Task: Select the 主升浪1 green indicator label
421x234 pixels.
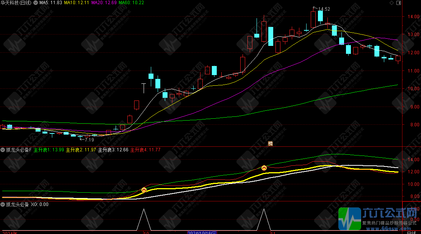Action: [x=49, y=150]
